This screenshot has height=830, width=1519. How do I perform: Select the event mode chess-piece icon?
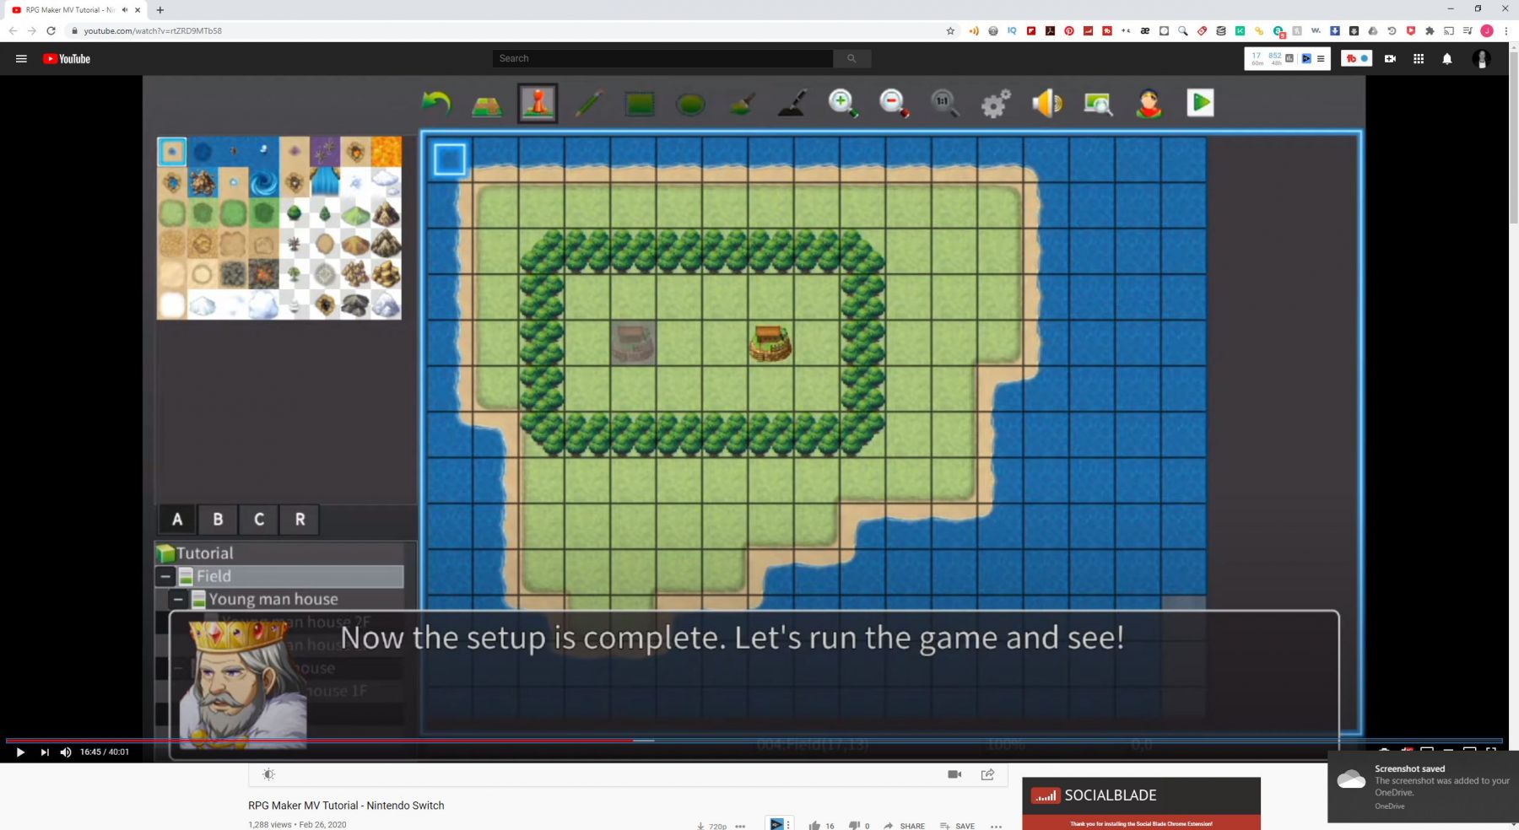(538, 103)
